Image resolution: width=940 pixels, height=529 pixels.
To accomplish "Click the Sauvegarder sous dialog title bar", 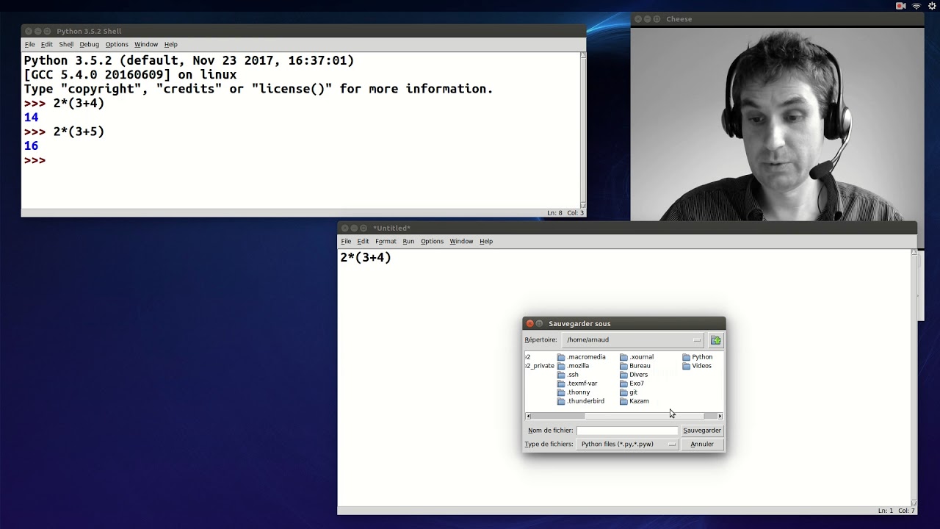I will point(623,323).
